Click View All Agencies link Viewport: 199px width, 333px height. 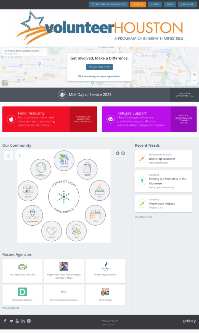[x=11, y=308]
